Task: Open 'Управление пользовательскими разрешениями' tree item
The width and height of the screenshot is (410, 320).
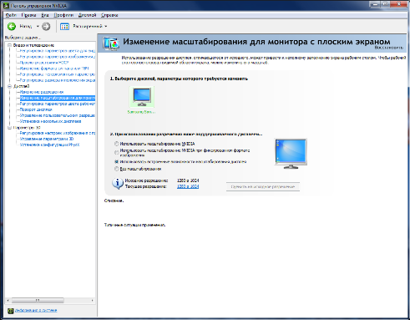Action: tap(58, 115)
